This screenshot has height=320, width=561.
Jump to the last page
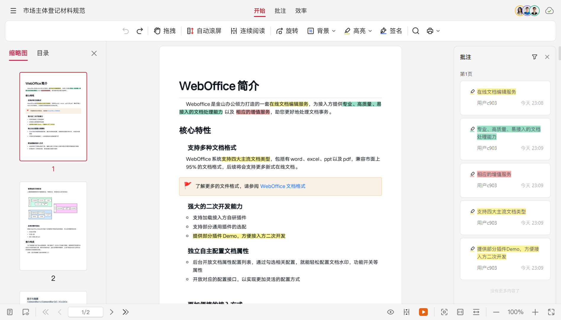pyautogui.click(x=126, y=312)
